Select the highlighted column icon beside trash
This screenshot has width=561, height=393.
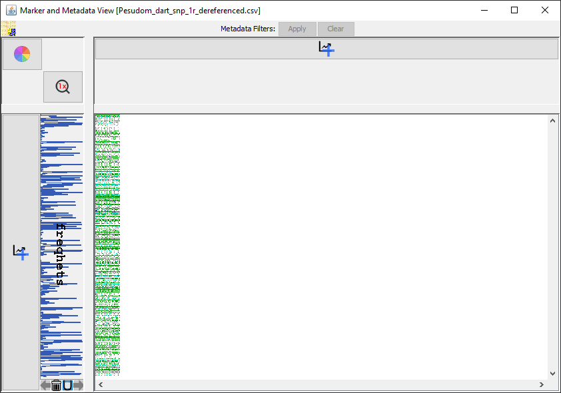67,385
